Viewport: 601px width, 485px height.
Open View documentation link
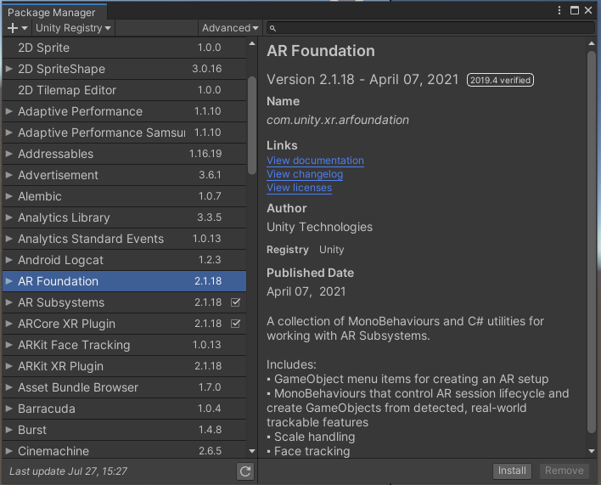coord(315,161)
